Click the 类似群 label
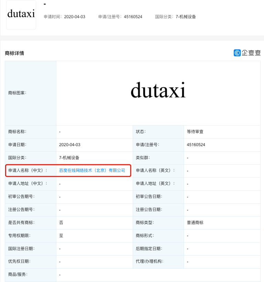Viewport: 264px width, 282px height. point(143,158)
